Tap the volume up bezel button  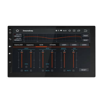(x=10, y=47)
